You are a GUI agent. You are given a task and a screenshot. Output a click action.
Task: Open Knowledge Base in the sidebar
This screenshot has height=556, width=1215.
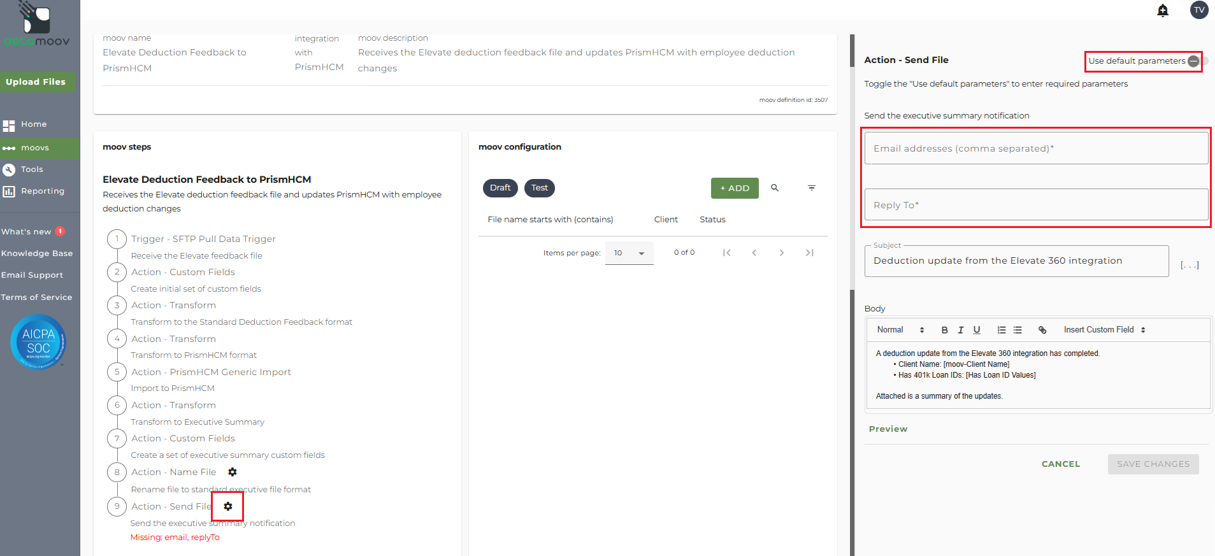[37, 253]
